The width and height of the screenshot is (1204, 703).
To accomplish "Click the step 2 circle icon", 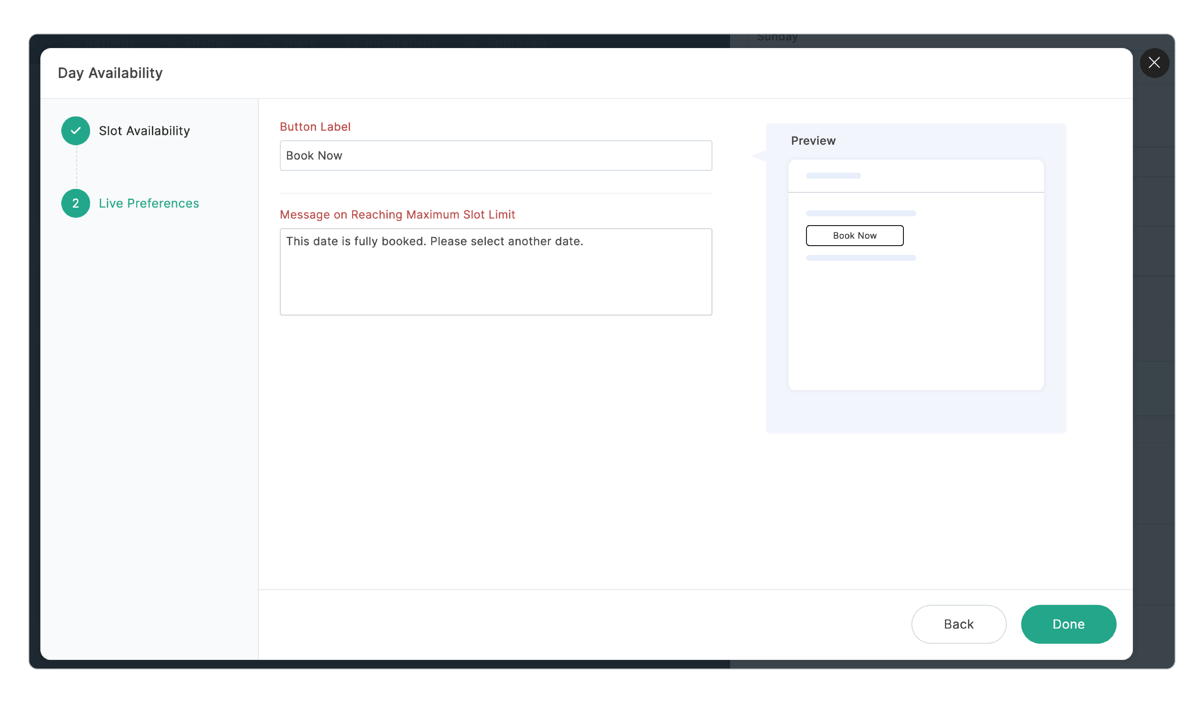I will pyautogui.click(x=76, y=203).
